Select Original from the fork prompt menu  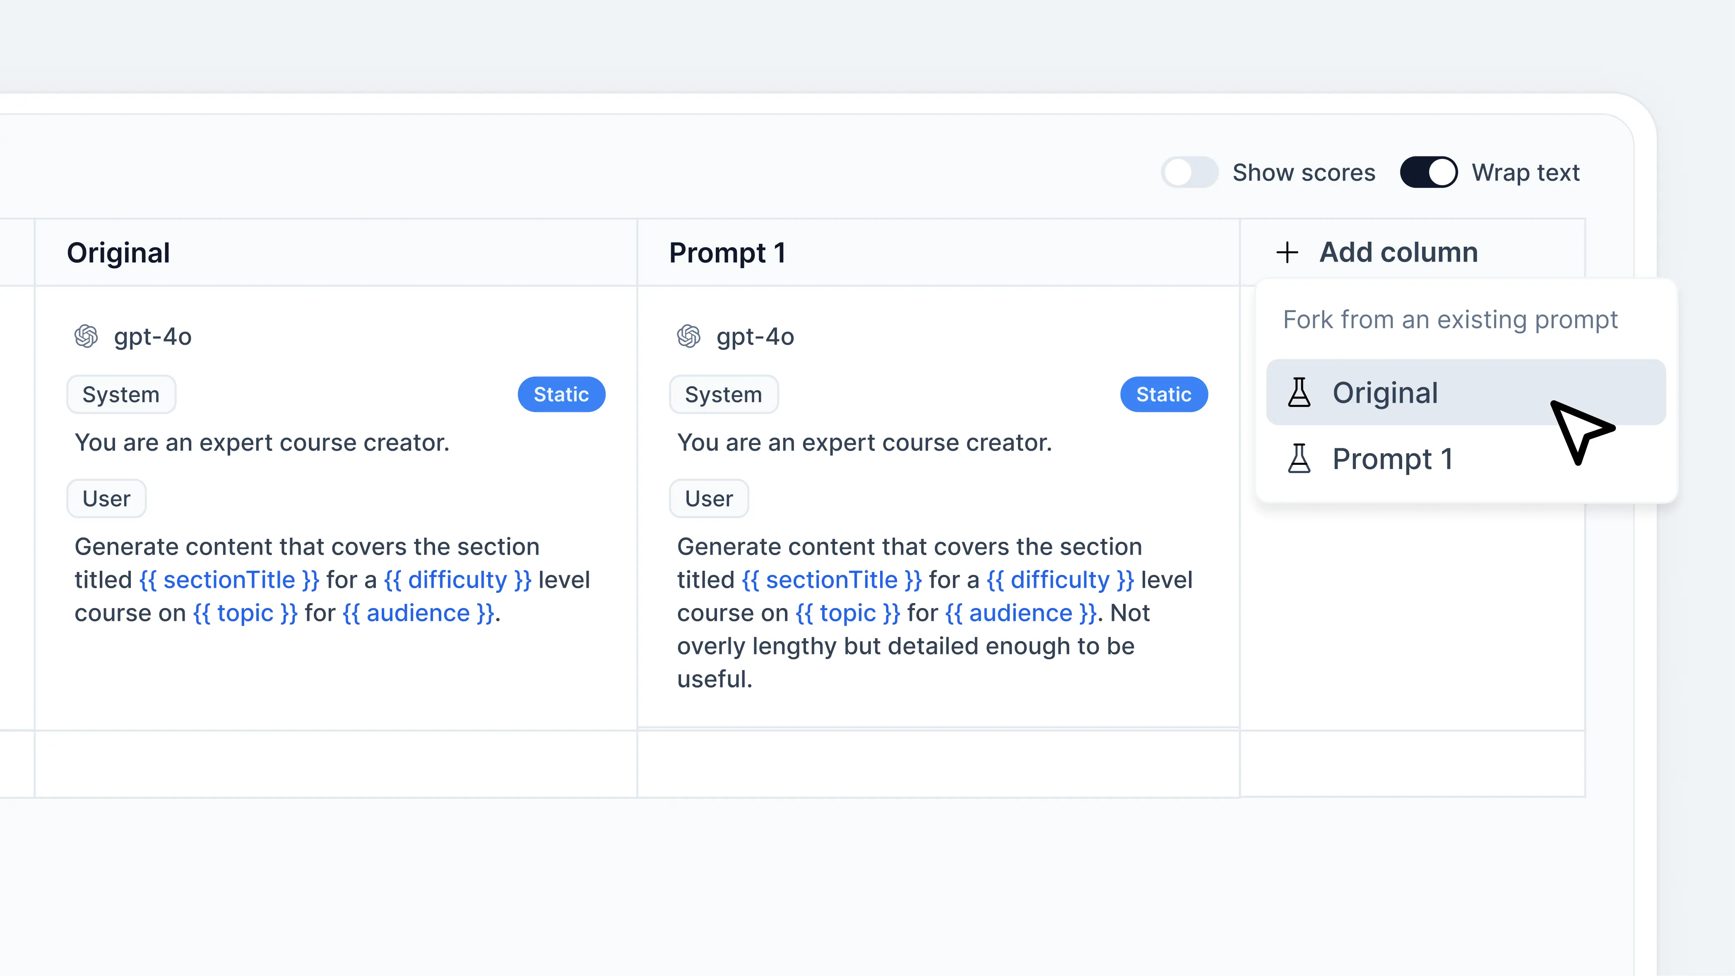pos(1385,393)
